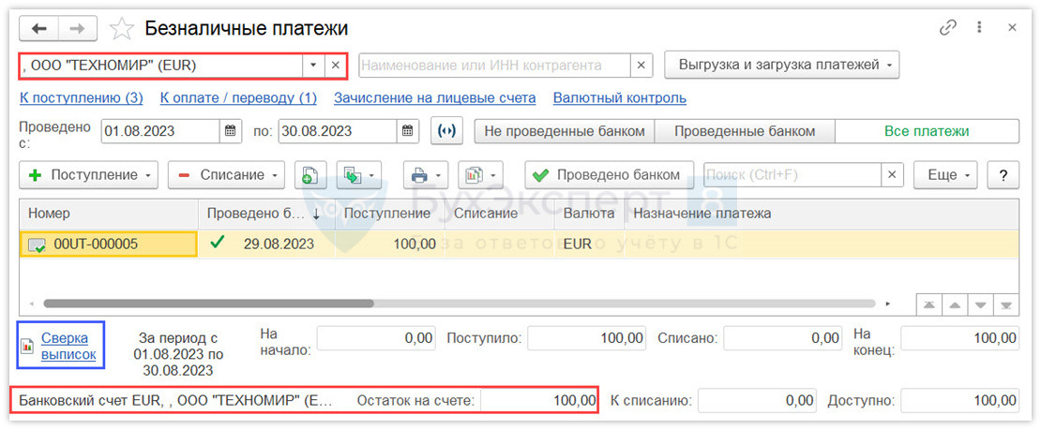Image resolution: width=1041 pixels, height=430 pixels.
Task: Click the back navigation arrow
Action: (39, 29)
